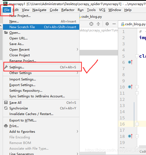The width and height of the screenshot is (146, 155).
Task: Choose Save As... menu entry
Action: click(x=41, y=44)
